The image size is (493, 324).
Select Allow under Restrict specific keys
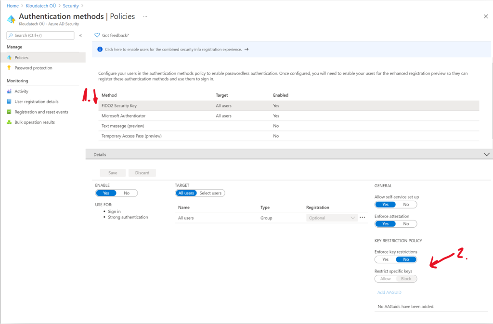point(386,279)
